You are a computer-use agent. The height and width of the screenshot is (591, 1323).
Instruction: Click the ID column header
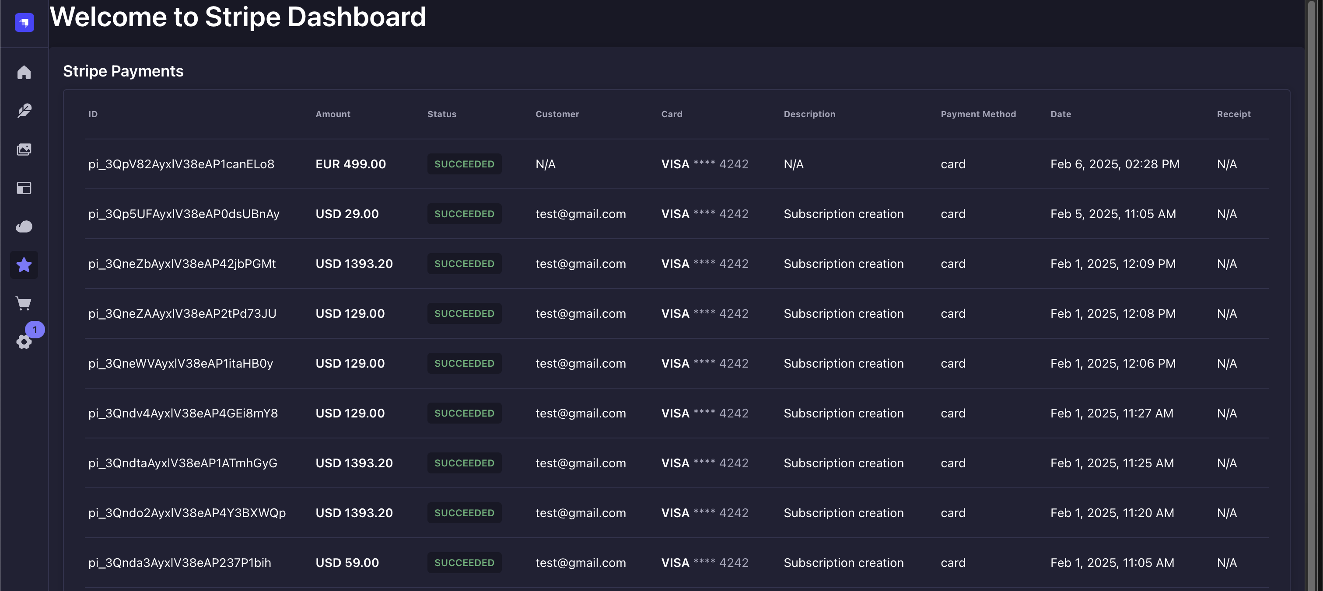93,114
